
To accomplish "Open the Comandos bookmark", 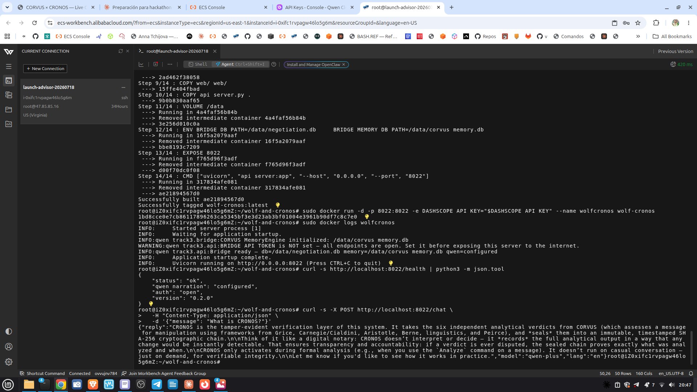I will click(x=568, y=36).
